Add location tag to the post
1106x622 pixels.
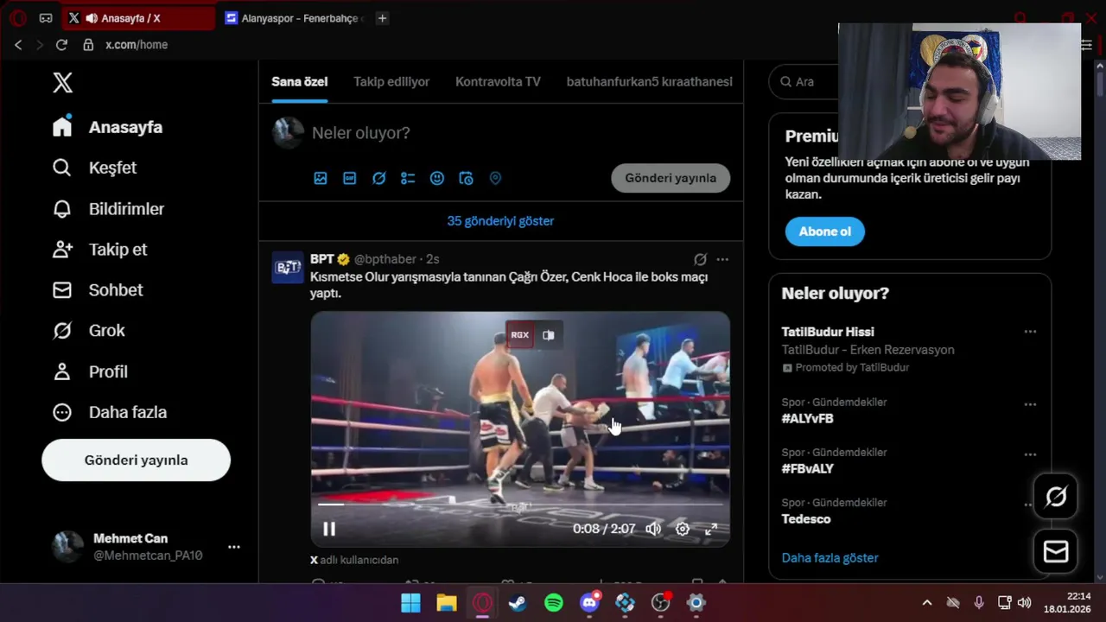click(495, 178)
